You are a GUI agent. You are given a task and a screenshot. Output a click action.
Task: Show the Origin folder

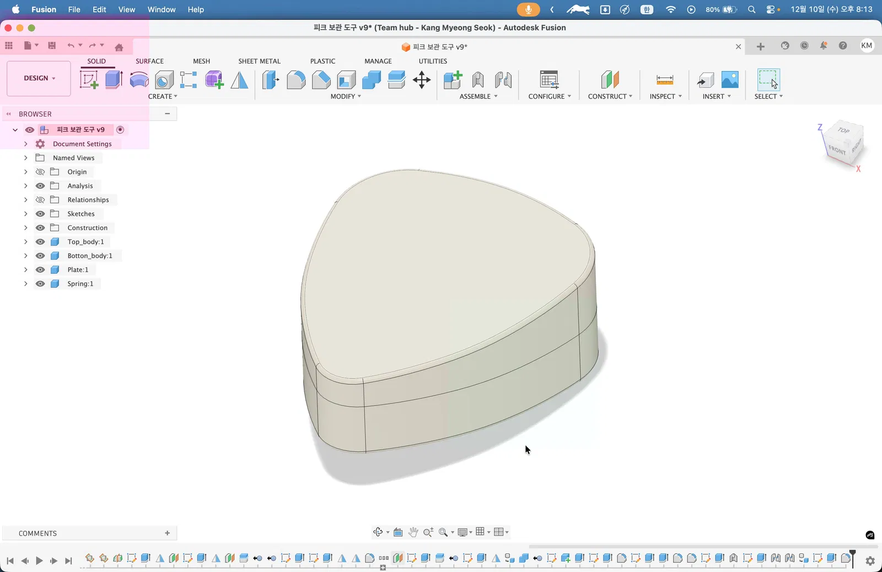tap(40, 172)
